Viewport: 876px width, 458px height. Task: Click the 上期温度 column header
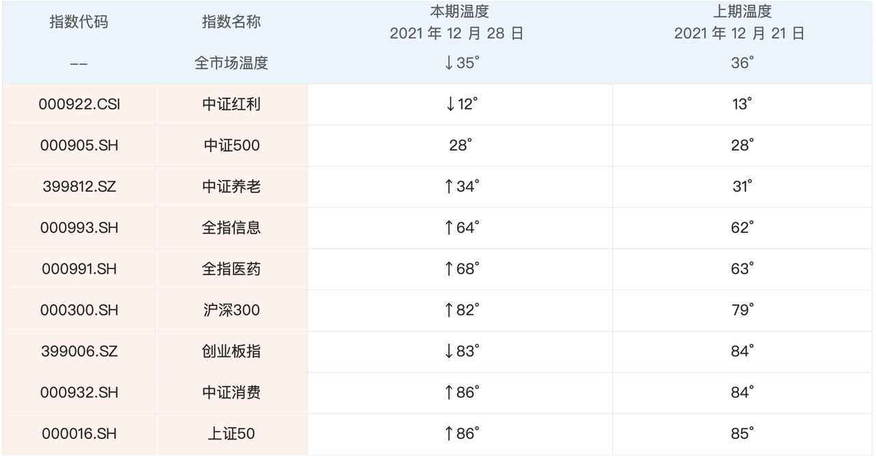coord(742,12)
